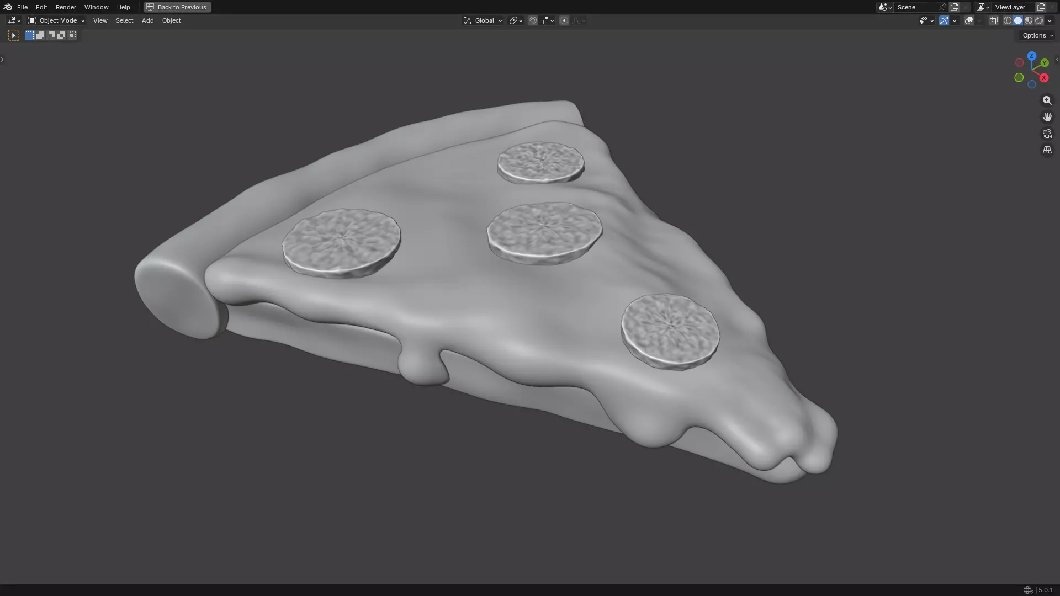The width and height of the screenshot is (1060, 596).
Task: Switch to wireframe viewport shading
Action: pos(1007,20)
